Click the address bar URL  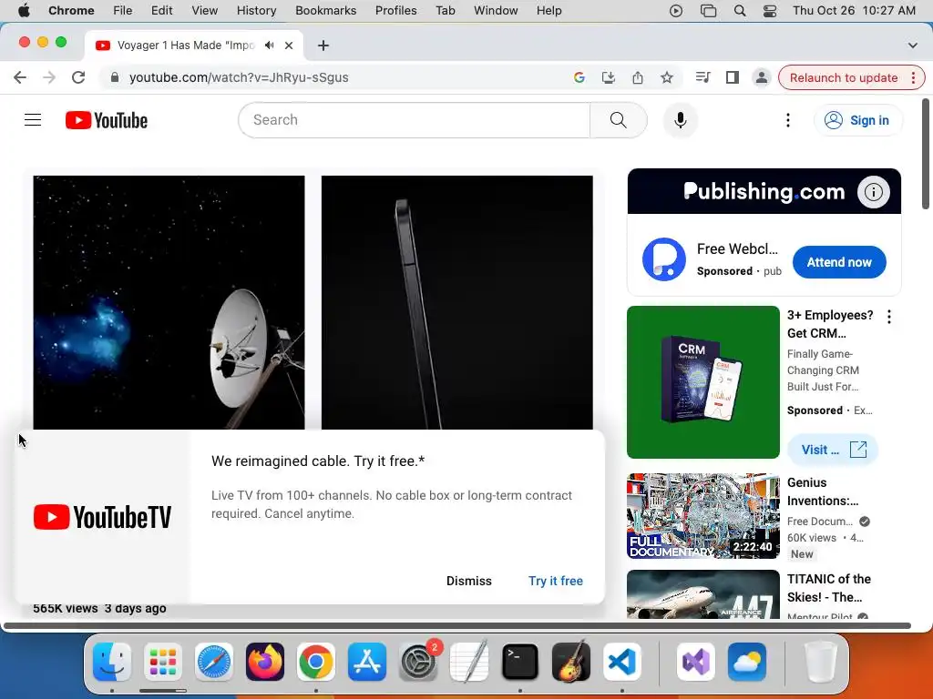tap(239, 77)
